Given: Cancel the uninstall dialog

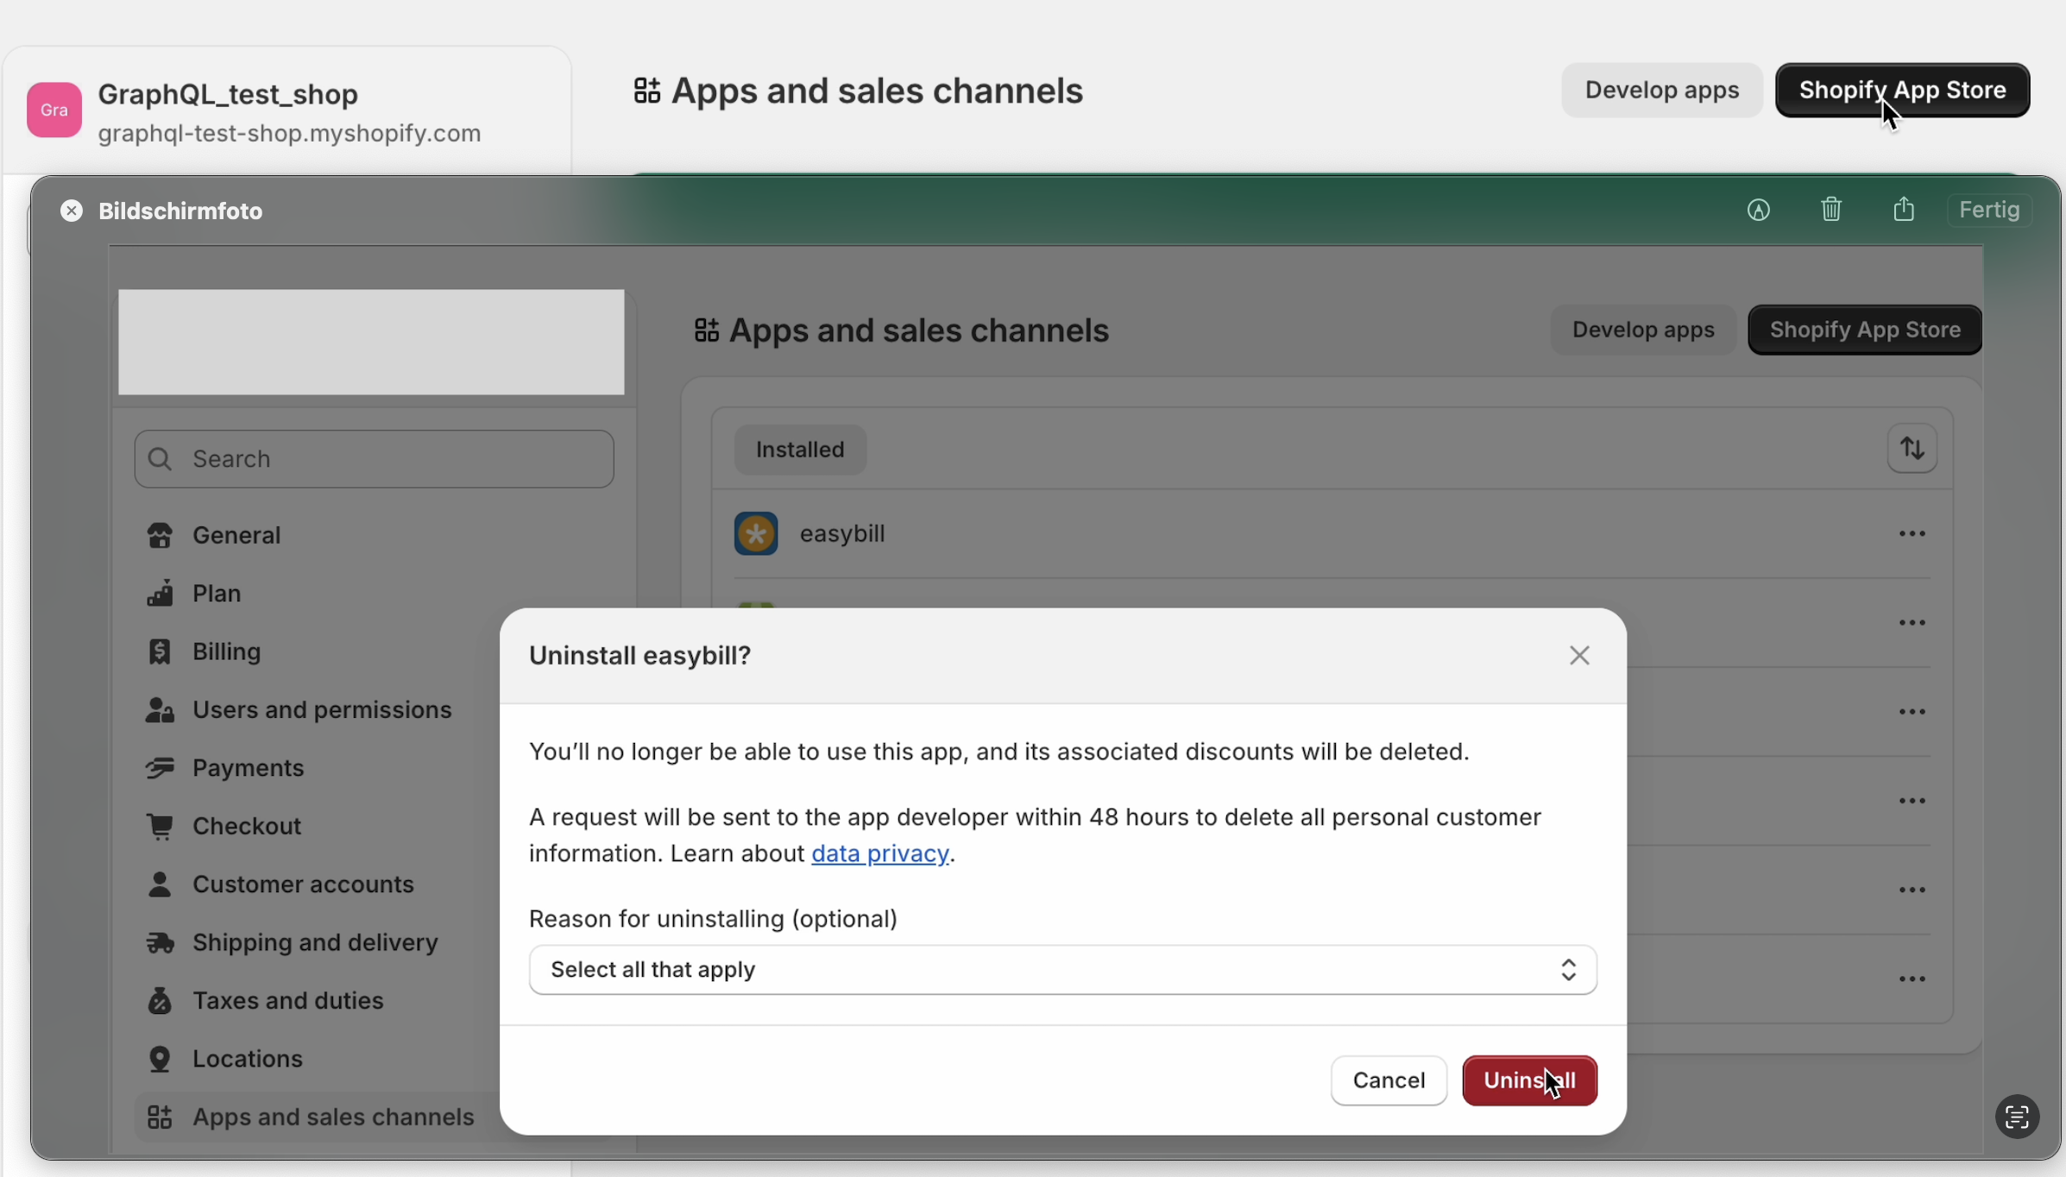Looking at the screenshot, I should click(1388, 1080).
